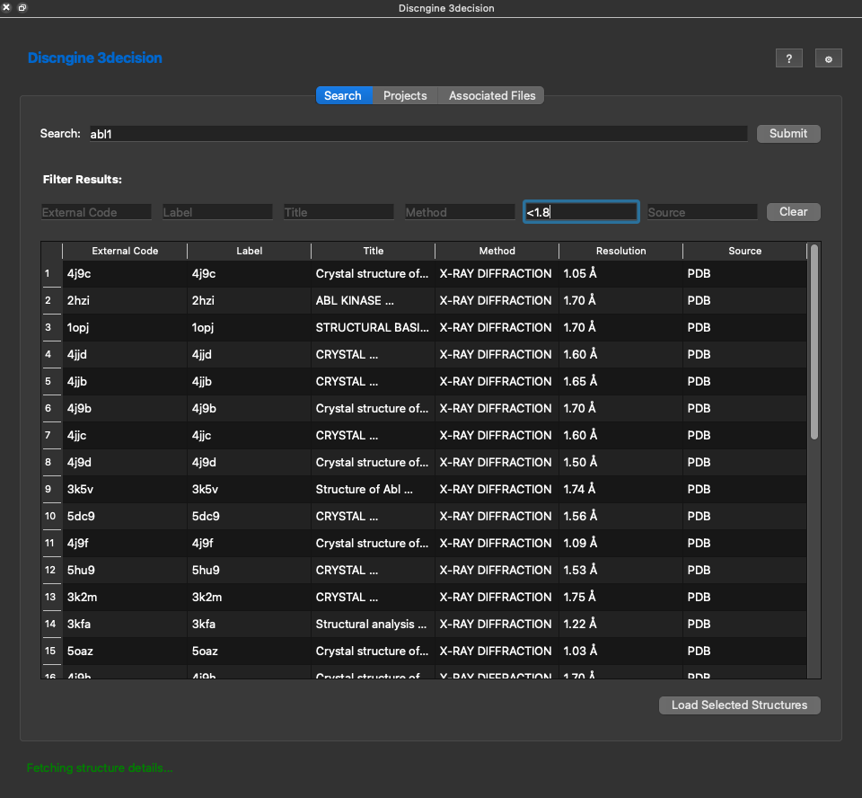Click the Source filter field
Viewport: 862px width, 798px height.
pyautogui.click(x=702, y=212)
